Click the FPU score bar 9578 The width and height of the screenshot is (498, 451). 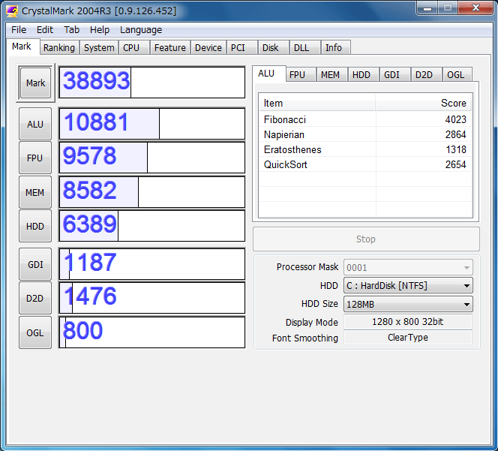tap(152, 158)
